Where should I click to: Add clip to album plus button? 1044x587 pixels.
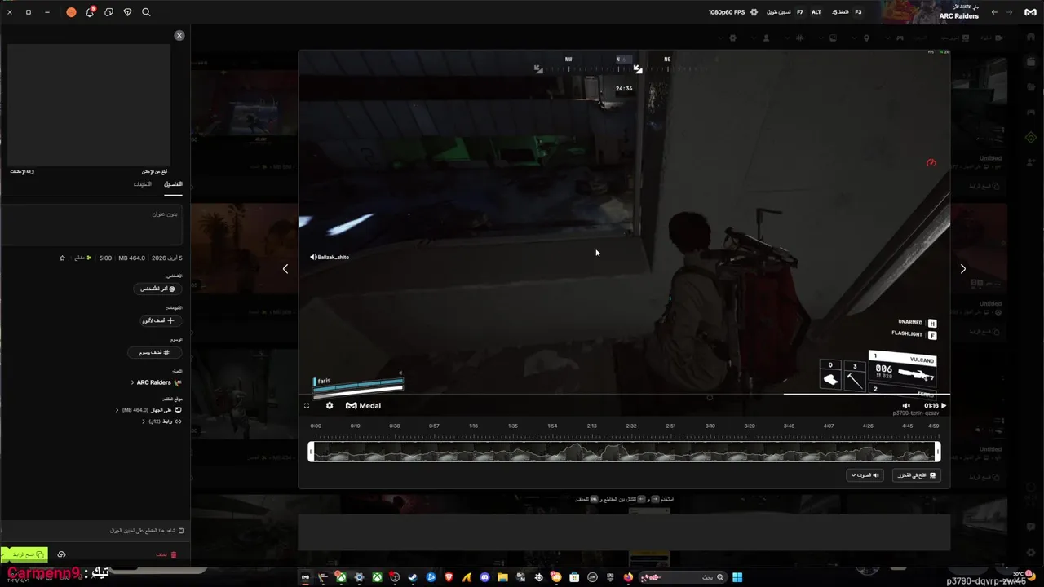pos(159,320)
